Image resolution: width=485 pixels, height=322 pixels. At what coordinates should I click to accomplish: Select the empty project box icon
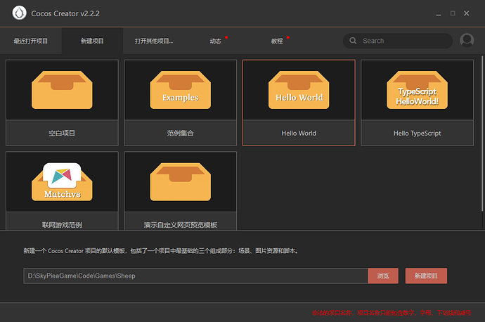coord(62,90)
